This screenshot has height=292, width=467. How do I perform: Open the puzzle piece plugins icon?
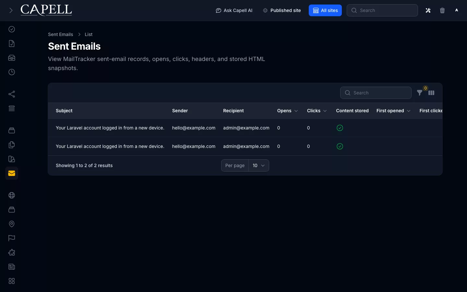pos(12,252)
